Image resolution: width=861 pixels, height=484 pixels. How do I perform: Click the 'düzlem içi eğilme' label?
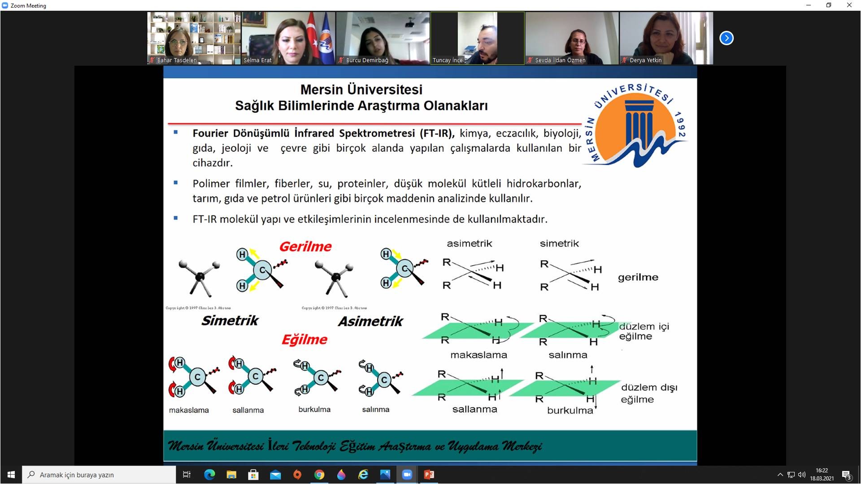(x=644, y=331)
